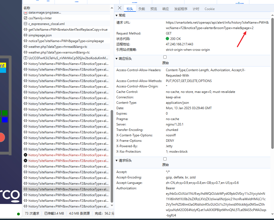The image size is (274, 220).
Task: Click the Date header value
Action: pos(189,108)
